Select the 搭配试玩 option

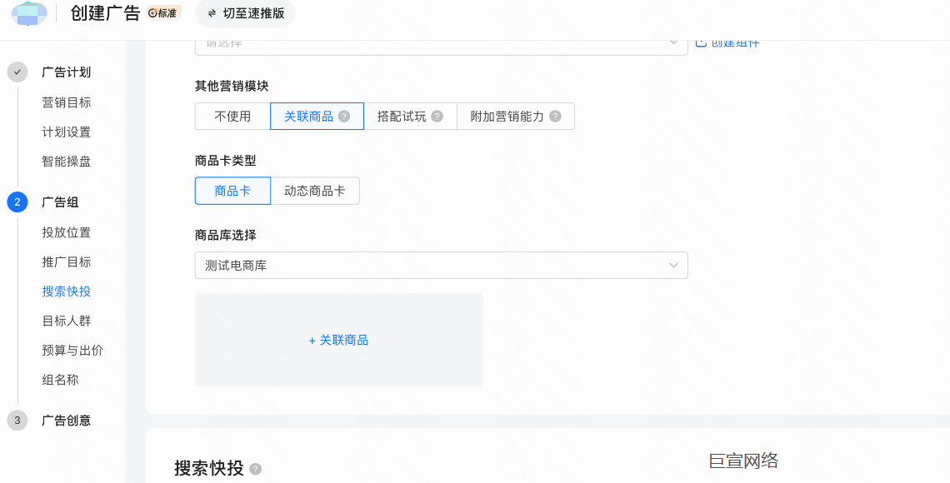coord(410,117)
